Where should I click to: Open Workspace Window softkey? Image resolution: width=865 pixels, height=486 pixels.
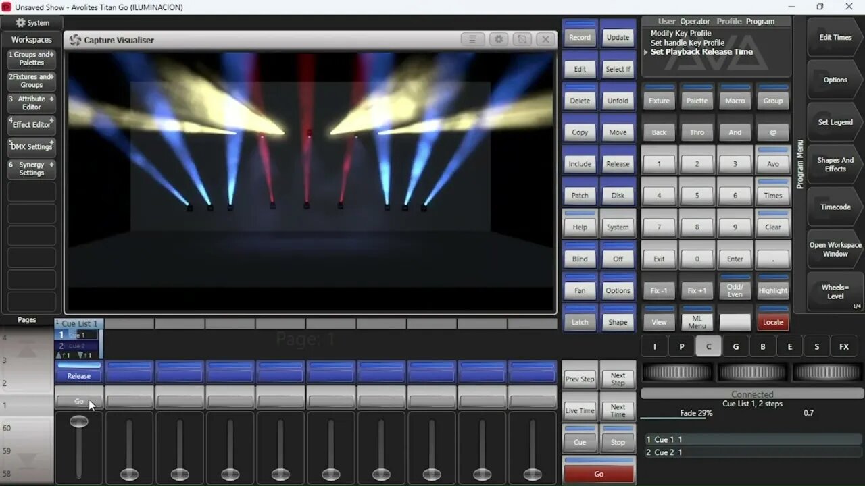835,250
